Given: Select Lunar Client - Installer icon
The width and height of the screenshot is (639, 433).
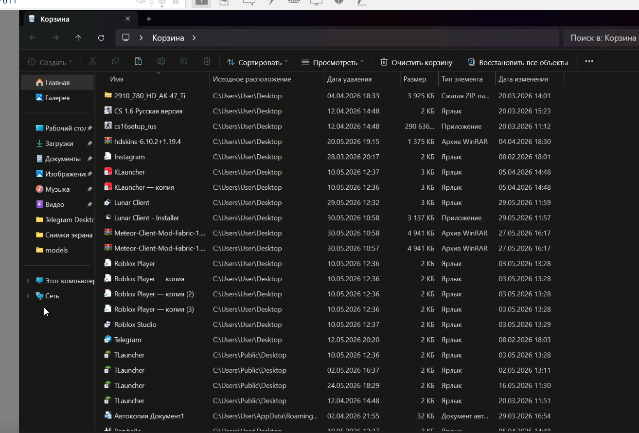Looking at the screenshot, I should pos(108,218).
